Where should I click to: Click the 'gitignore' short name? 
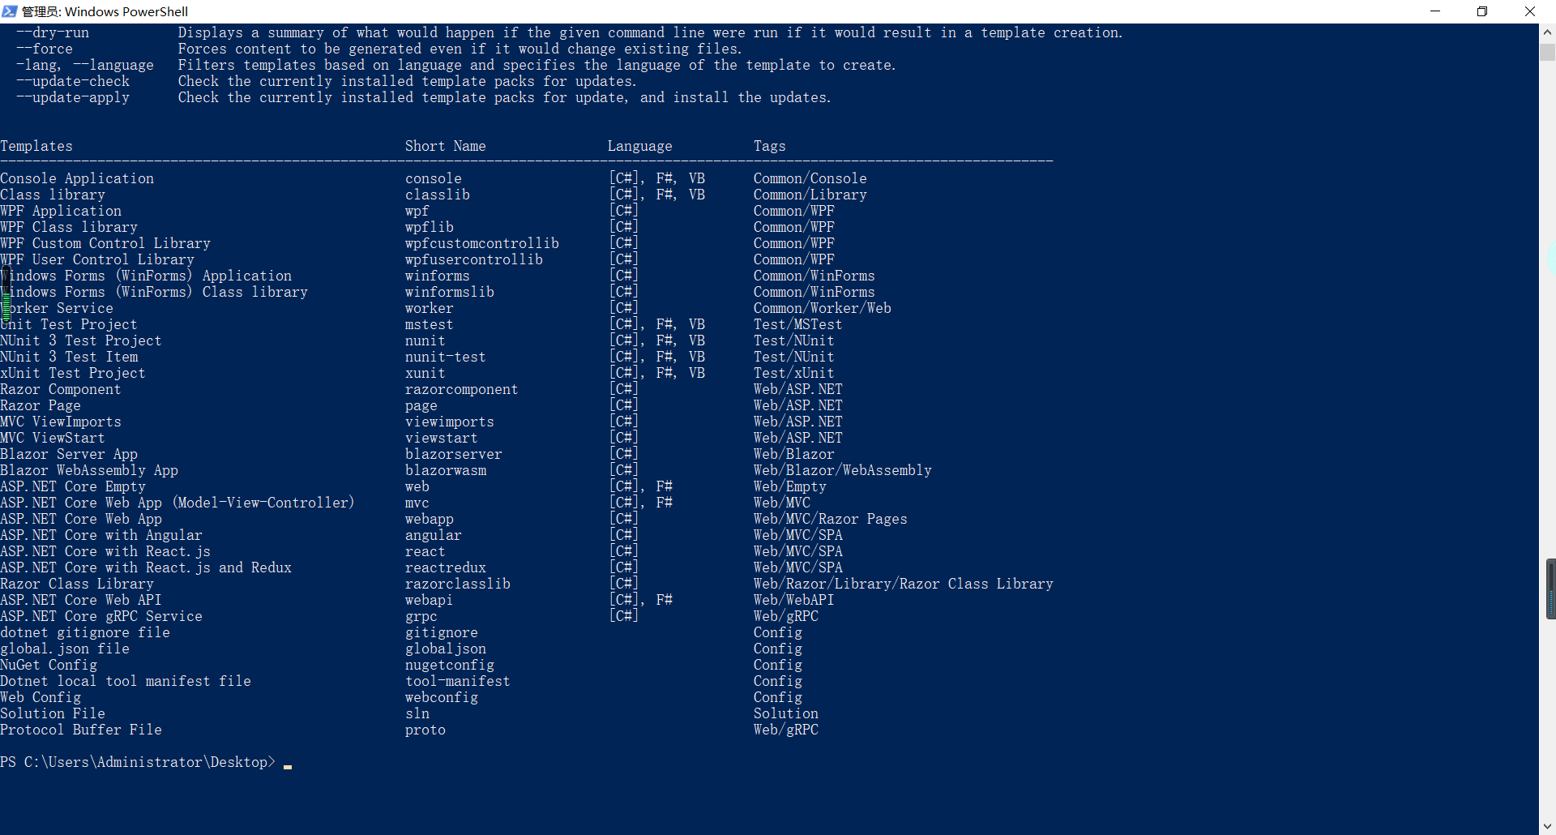pyautogui.click(x=442, y=632)
